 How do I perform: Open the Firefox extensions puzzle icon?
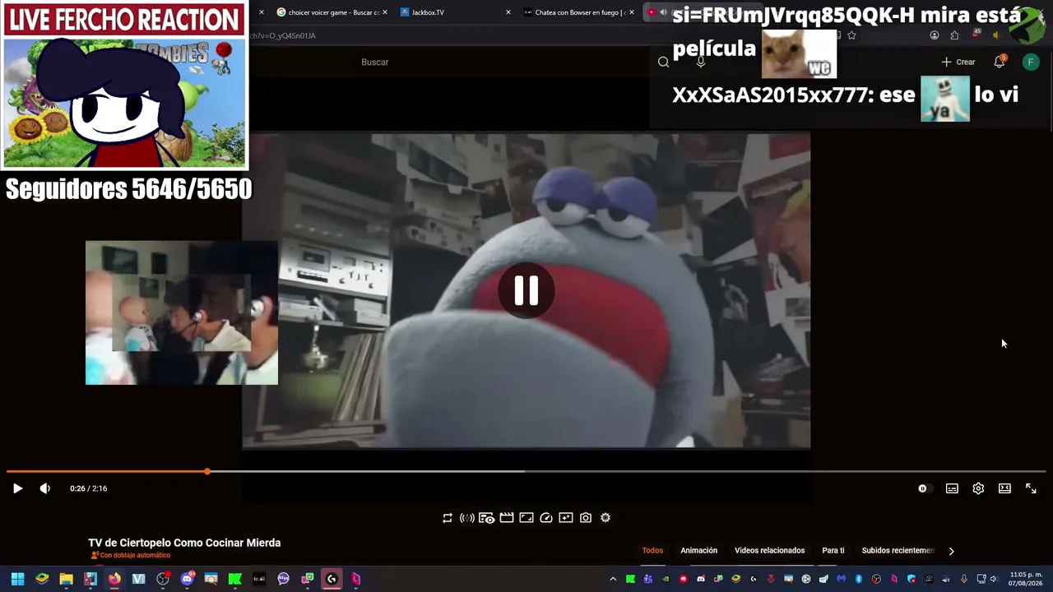(x=954, y=35)
